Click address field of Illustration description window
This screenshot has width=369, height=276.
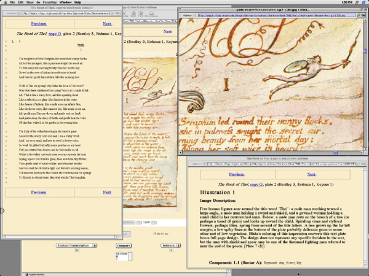[x=281, y=164]
